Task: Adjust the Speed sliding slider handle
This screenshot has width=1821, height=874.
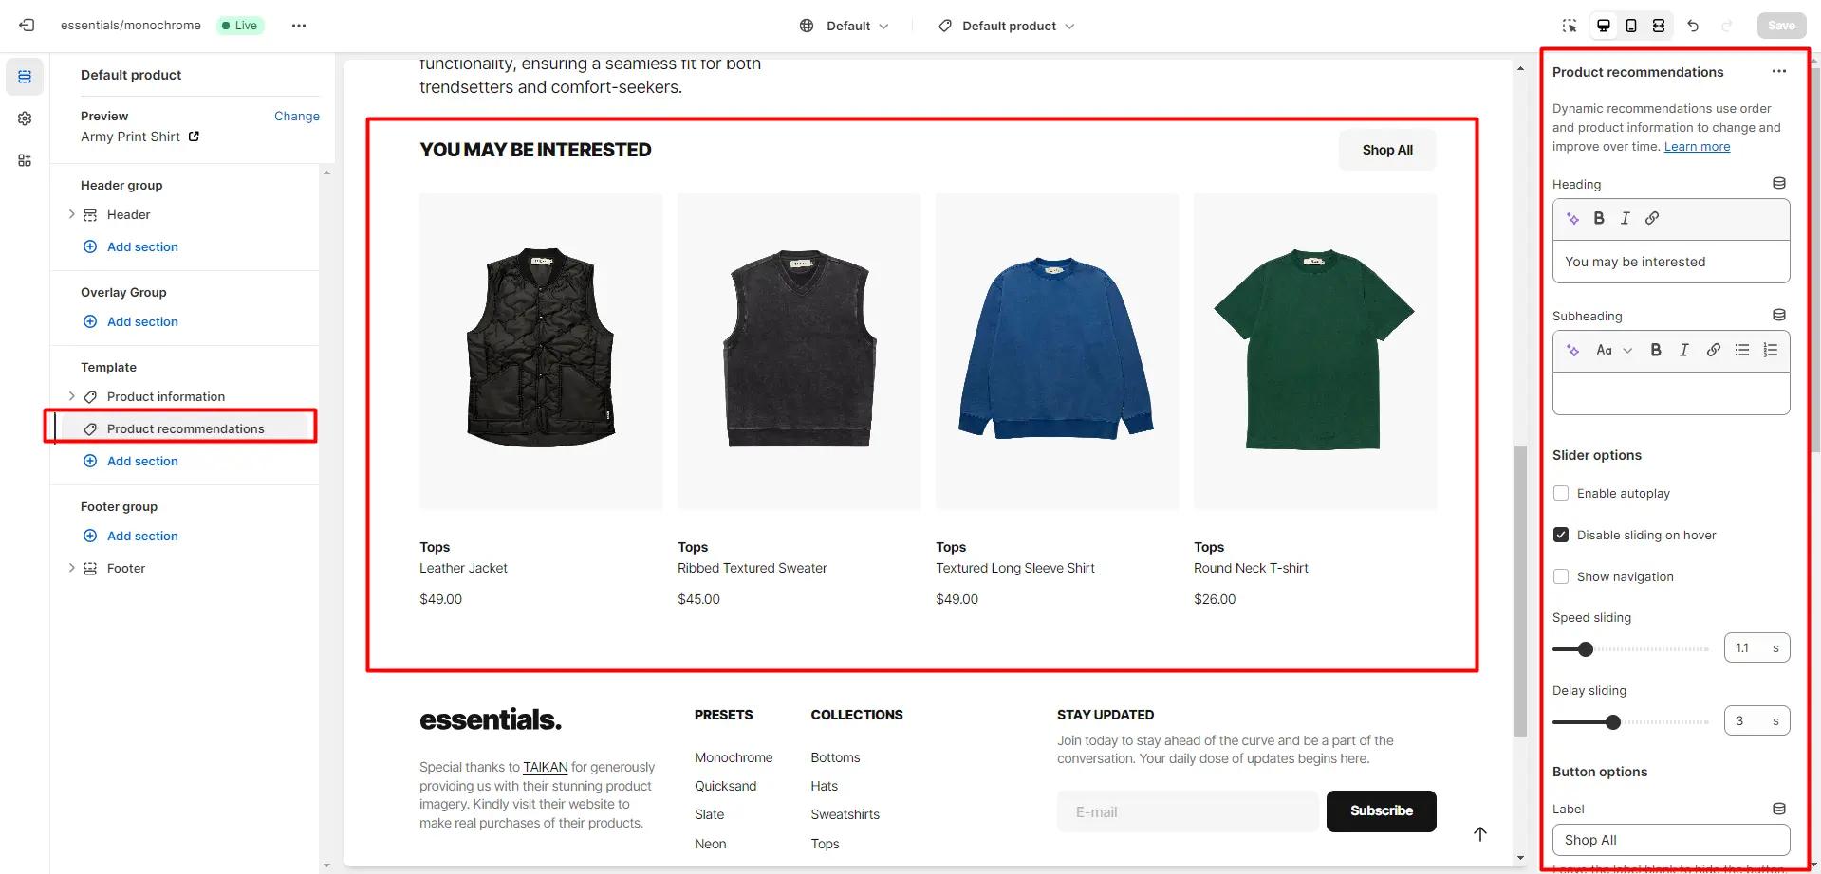Action: coord(1585,649)
